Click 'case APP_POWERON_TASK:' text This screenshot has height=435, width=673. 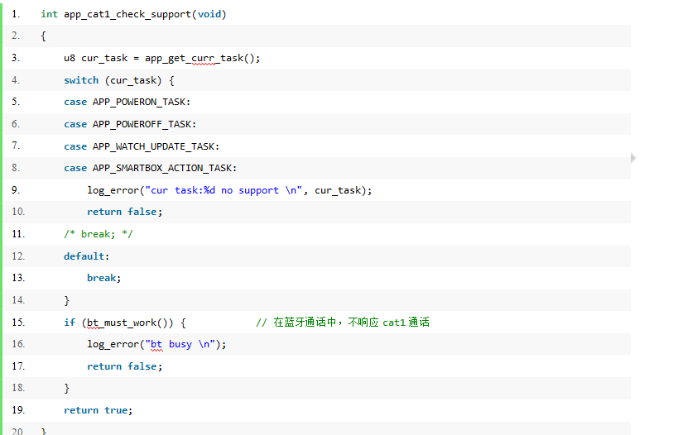(127, 102)
